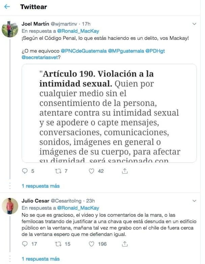Reply to Julio Cesar's tweet
205x264 pixels.
click(25, 244)
